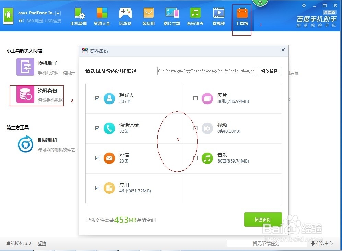Uncheck the 短信 SMS checkbox
This screenshot has width=342, height=251.
click(97, 158)
